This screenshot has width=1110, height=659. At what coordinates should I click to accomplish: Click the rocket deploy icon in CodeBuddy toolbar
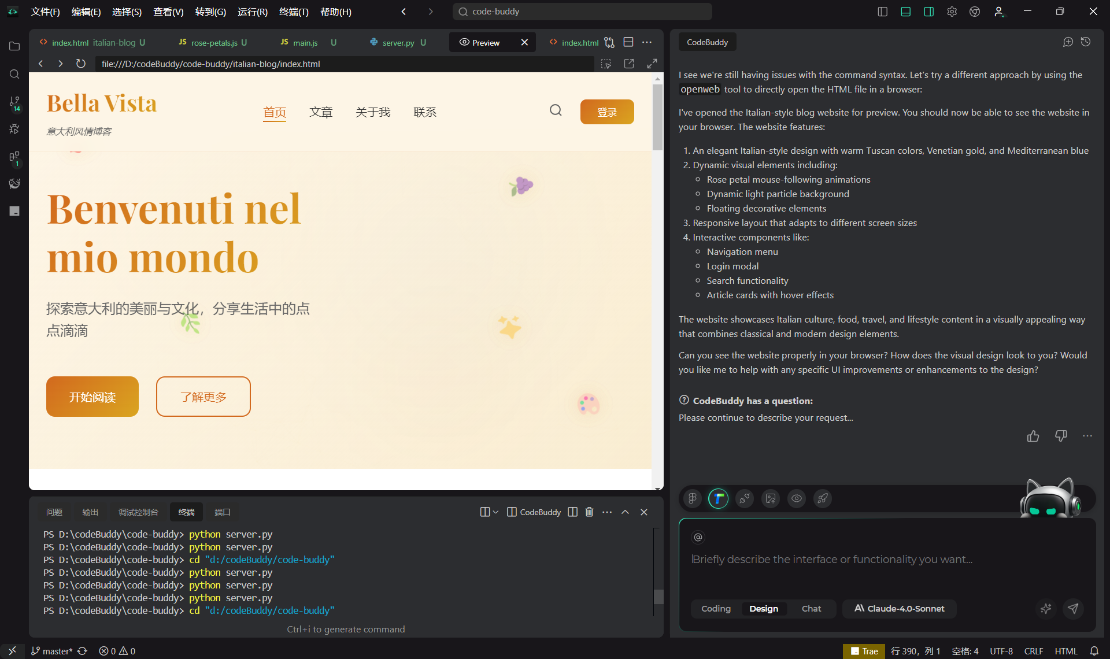click(x=823, y=498)
